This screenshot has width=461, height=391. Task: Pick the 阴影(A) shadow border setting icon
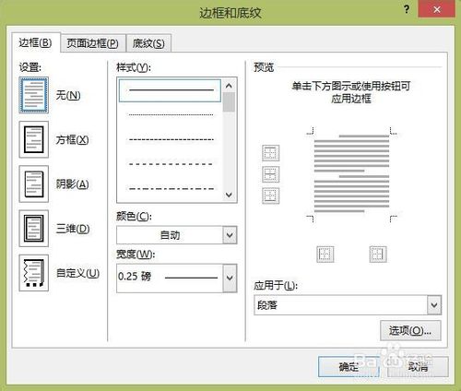pyautogui.click(x=34, y=184)
